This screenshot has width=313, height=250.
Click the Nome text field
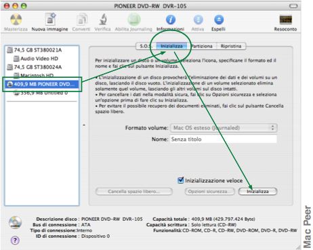pos(224,139)
